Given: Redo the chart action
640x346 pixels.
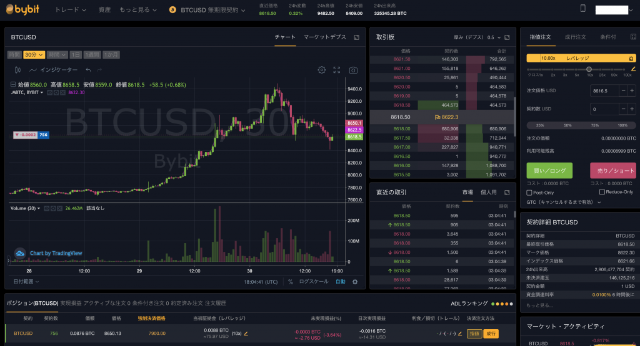Looking at the screenshot, I should pyautogui.click(x=99, y=70).
